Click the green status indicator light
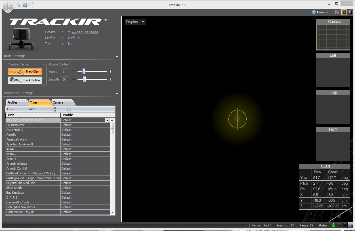Image resolution: width=355 pixels, height=231 pixels. [333, 225]
